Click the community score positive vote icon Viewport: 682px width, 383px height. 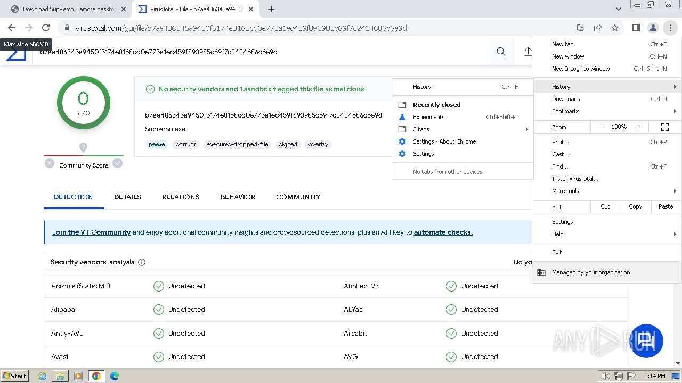118,163
